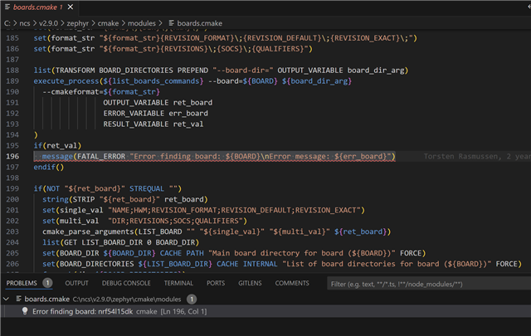Click '--cmakeformat=' on line 190
Image resolution: width=531 pixels, height=336 pixels.
click(x=72, y=92)
